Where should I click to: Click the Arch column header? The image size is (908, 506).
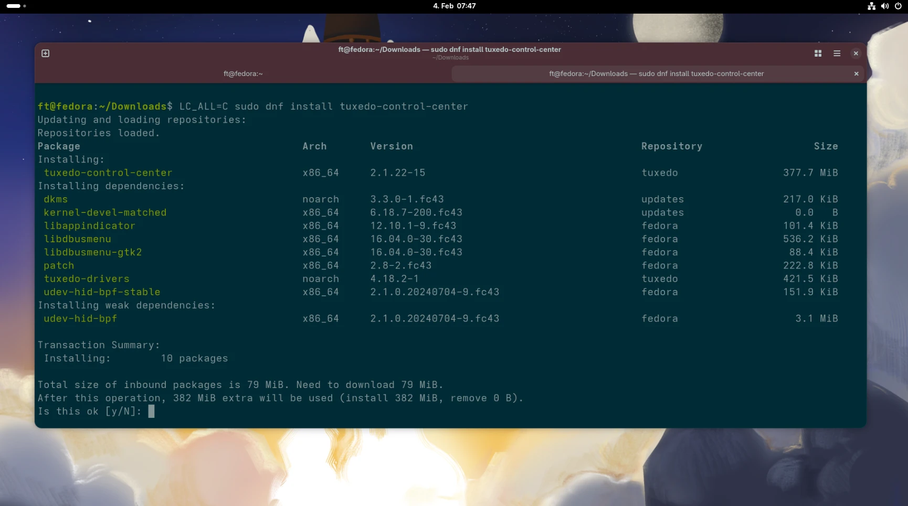pos(314,146)
